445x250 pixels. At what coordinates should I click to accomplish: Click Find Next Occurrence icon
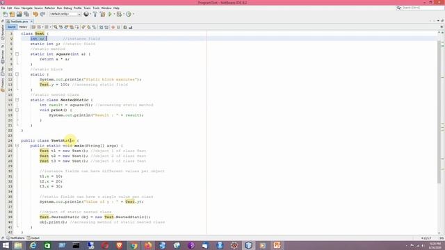click(x=66, y=27)
